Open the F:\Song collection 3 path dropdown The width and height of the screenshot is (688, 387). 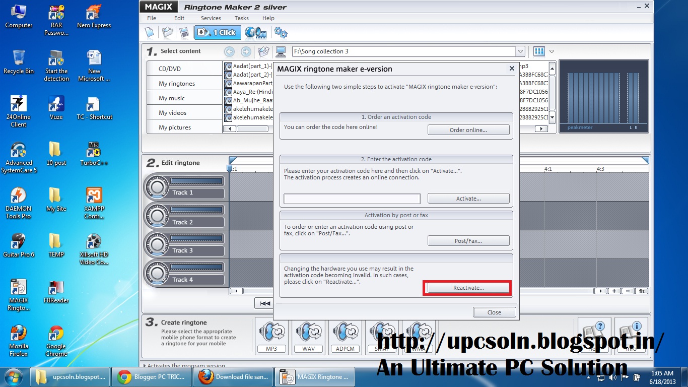[520, 51]
